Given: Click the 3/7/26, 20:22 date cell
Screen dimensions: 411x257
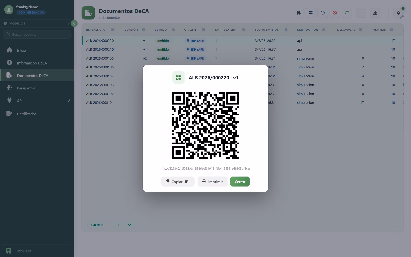Looking at the screenshot, I should coord(265,41).
